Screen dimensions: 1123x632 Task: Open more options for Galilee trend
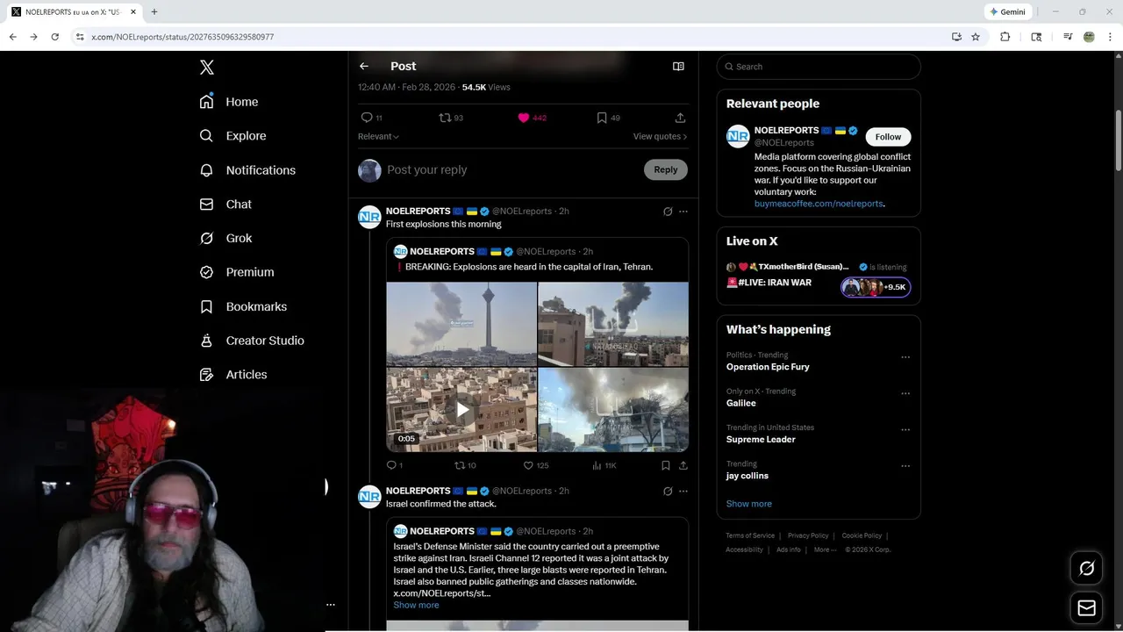pos(905,394)
